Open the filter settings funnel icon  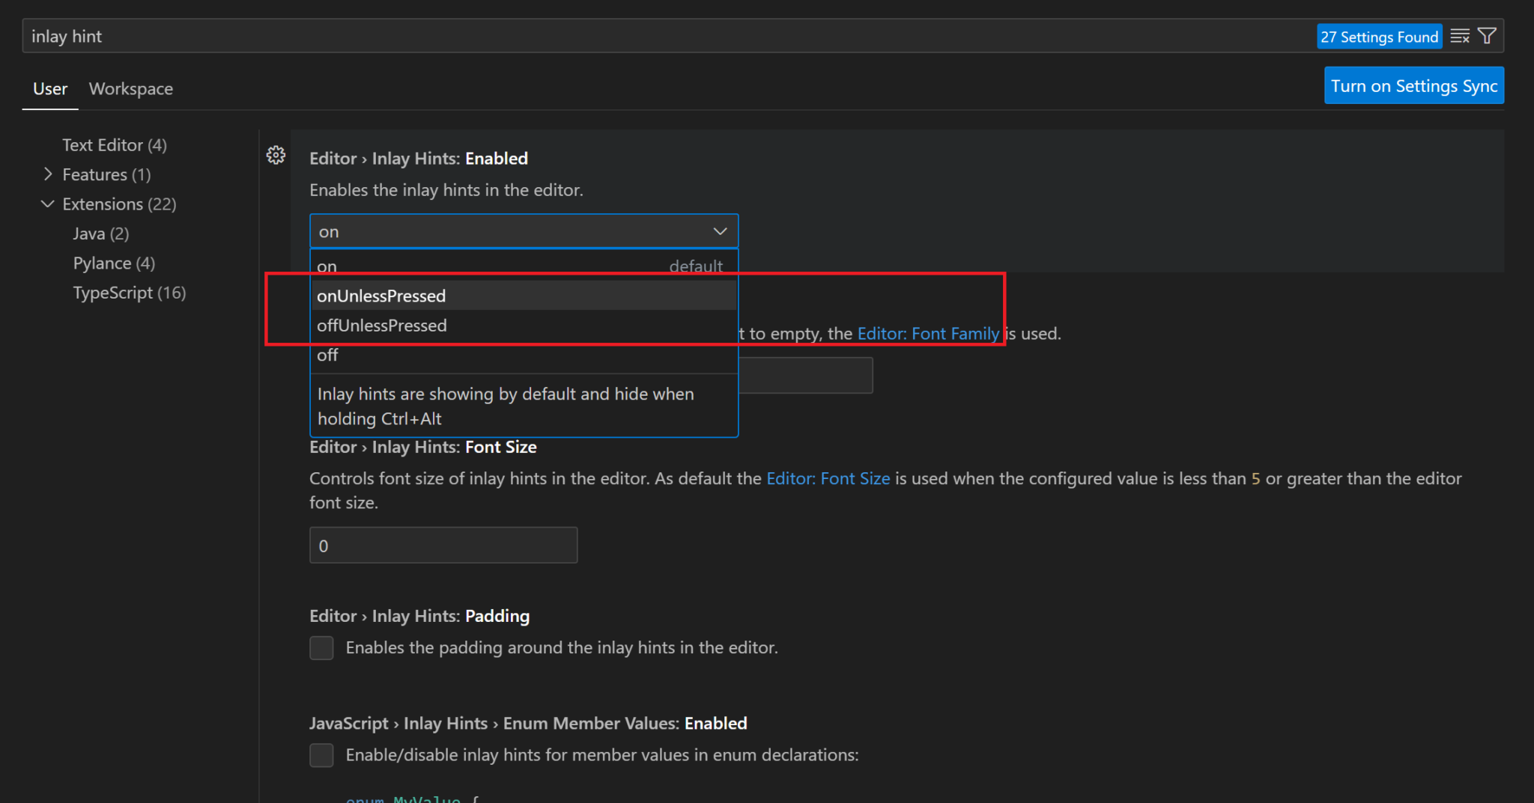click(x=1487, y=35)
